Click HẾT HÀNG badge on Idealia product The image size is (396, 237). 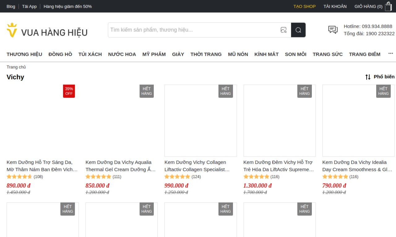coord(383,91)
